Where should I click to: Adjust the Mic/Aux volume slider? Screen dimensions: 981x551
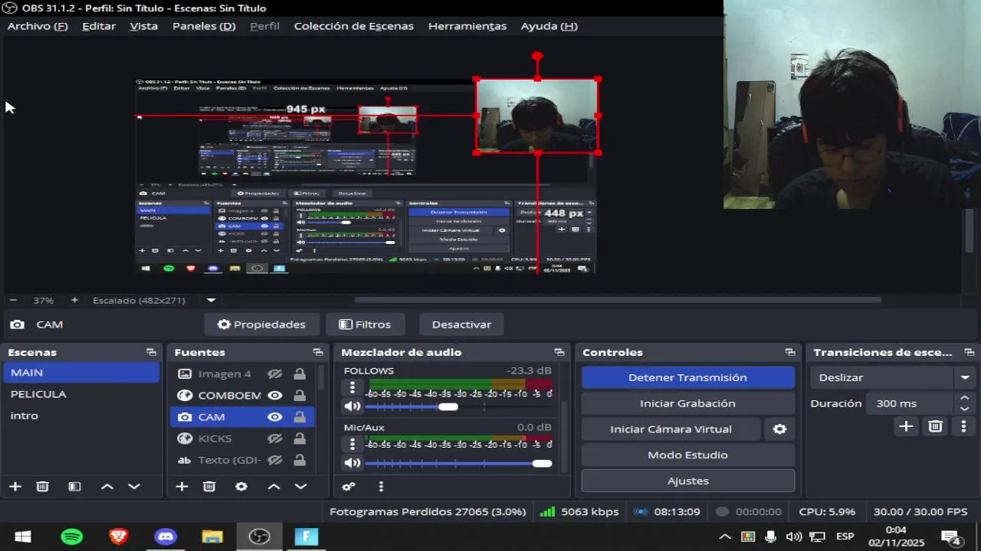pos(542,463)
